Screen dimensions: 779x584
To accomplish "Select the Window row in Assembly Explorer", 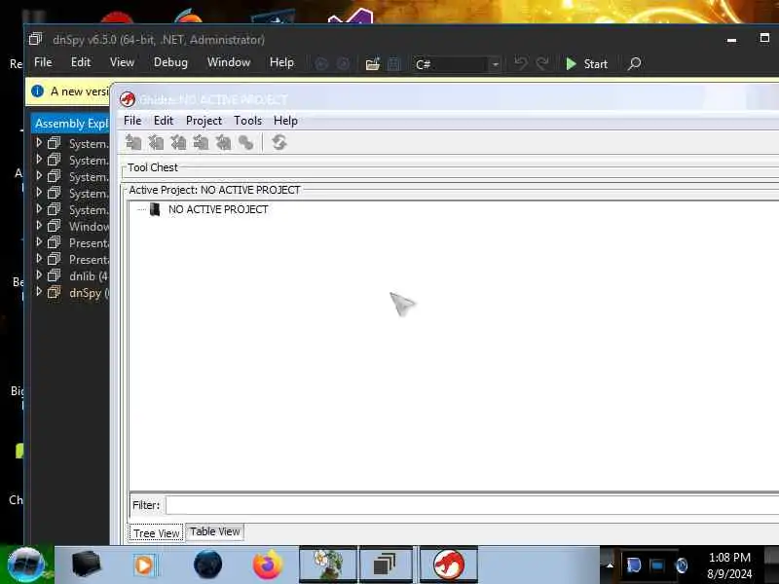I will tap(70, 227).
